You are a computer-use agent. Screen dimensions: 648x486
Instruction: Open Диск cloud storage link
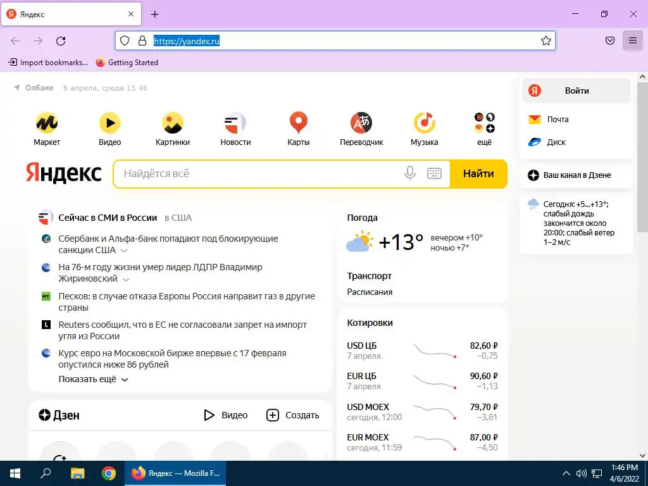(547, 142)
